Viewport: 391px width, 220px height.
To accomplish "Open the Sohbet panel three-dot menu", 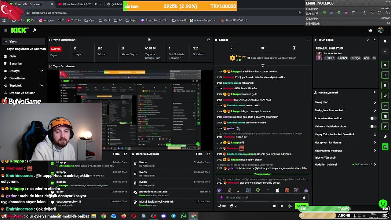I will [308, 40].
